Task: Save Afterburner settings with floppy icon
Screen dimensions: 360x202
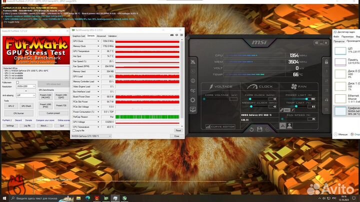Action: click(x=259, y=129)
